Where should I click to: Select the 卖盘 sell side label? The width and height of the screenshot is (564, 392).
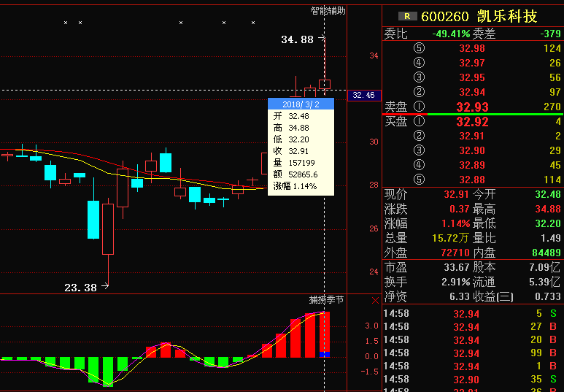pyautogui.click(x=396, y=107)
